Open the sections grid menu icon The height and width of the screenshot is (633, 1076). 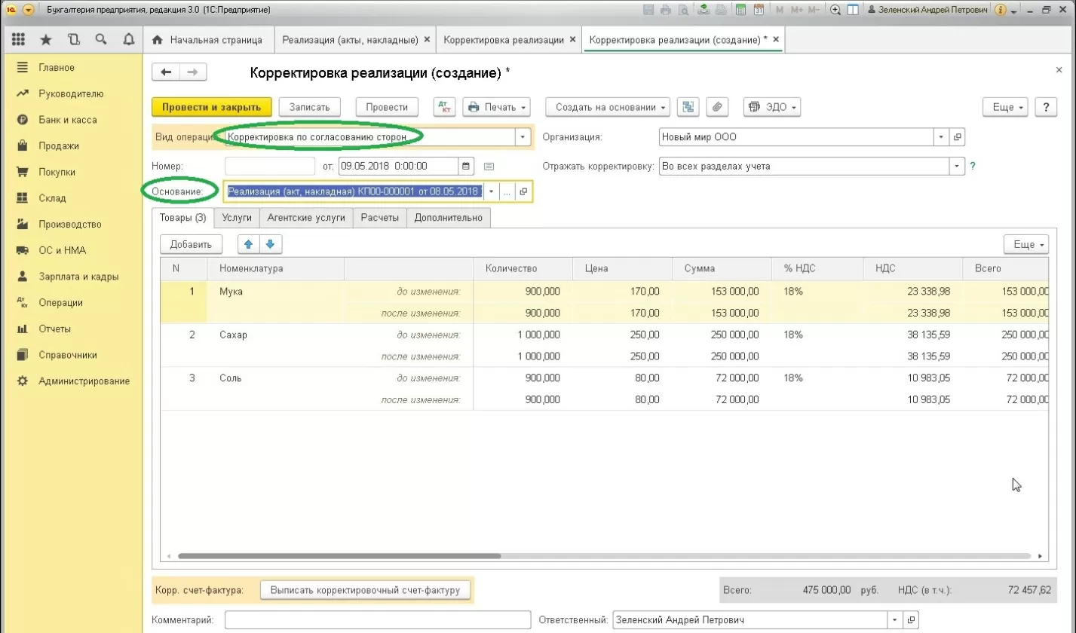[19, 40]
